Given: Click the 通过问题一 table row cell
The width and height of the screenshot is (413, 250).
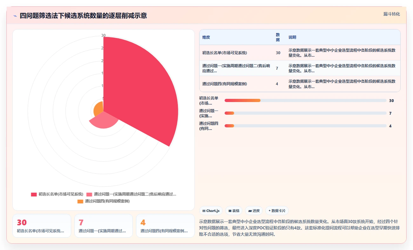Looking at the screenshot, I should point(236,68).
